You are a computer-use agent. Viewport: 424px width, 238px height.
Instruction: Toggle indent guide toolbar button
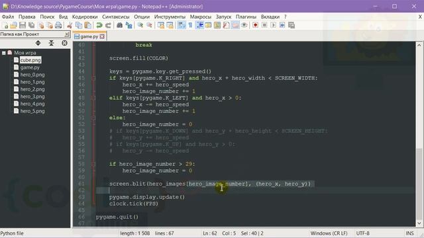(x=200, y=25)
